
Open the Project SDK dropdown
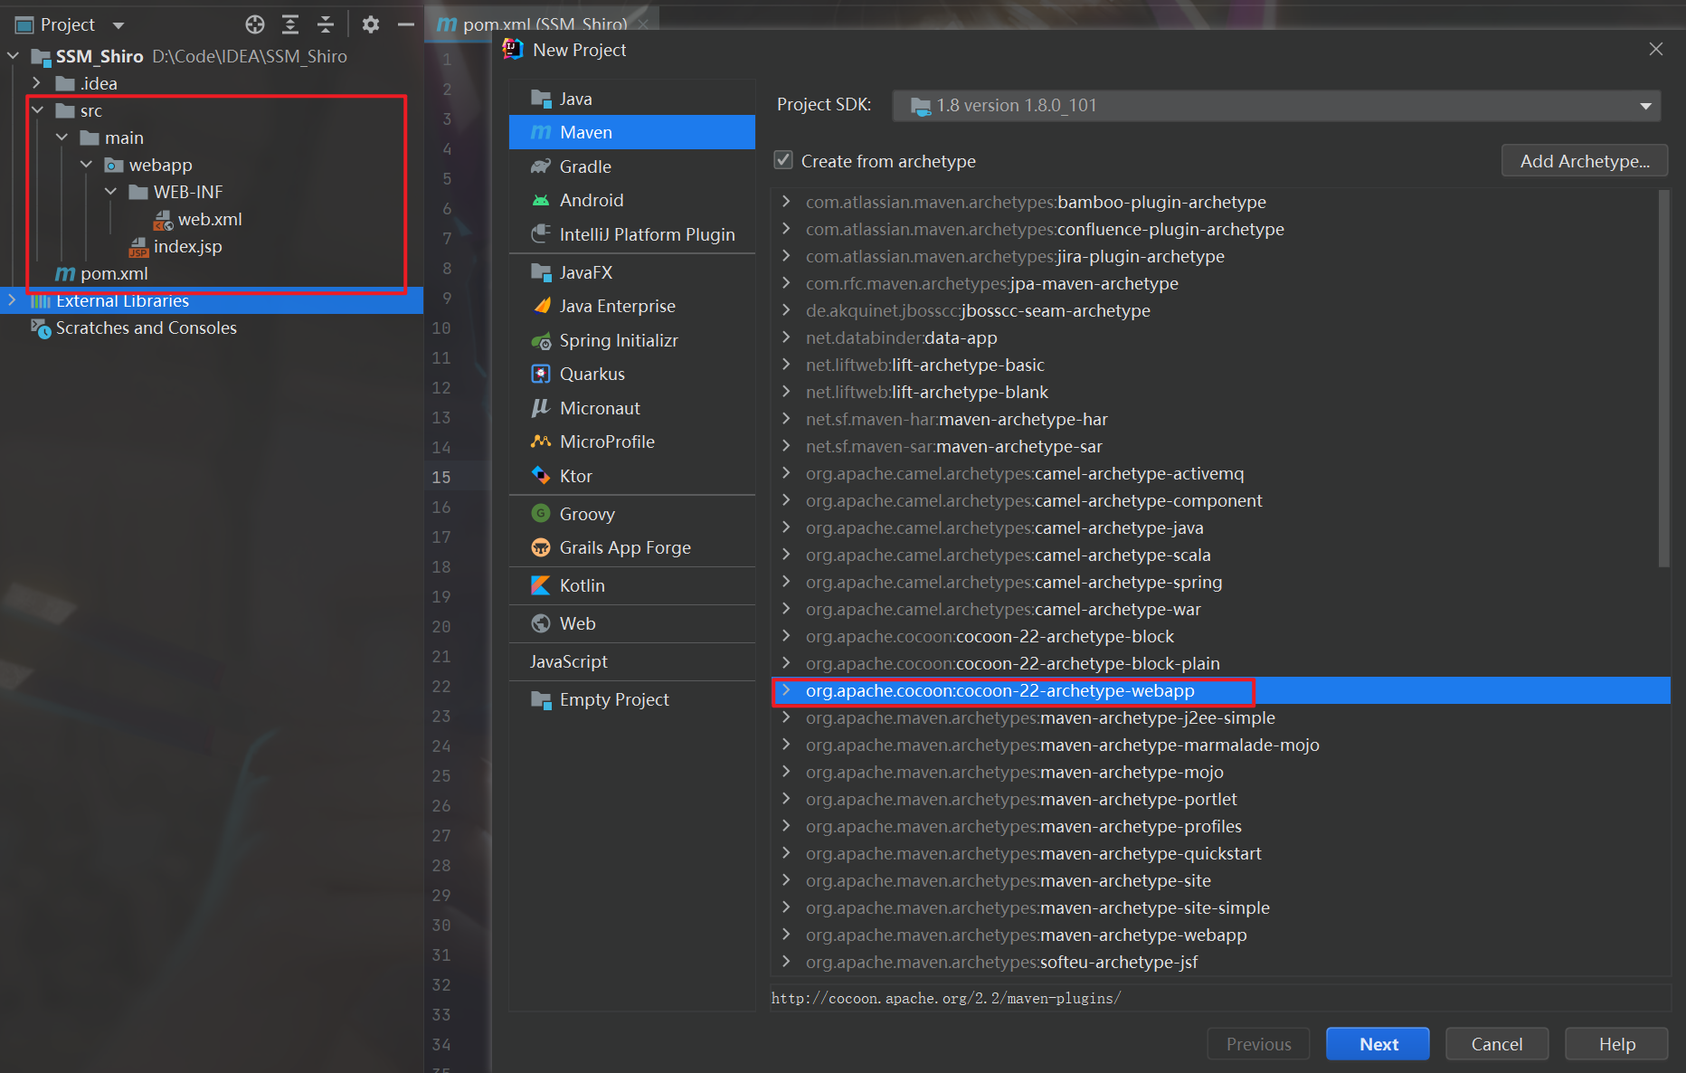(x=1276, y=105)
